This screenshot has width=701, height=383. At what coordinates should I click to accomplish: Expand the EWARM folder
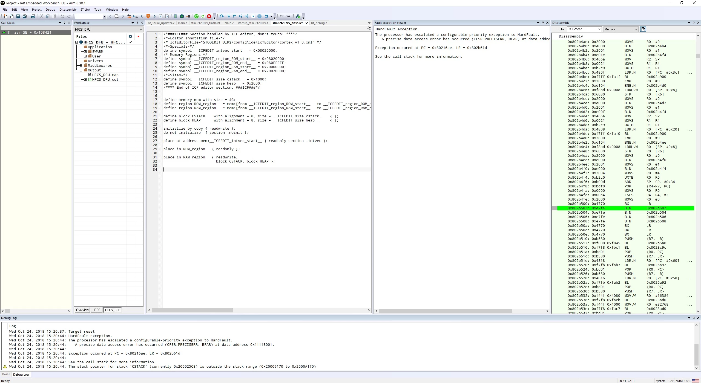(85, 51)
